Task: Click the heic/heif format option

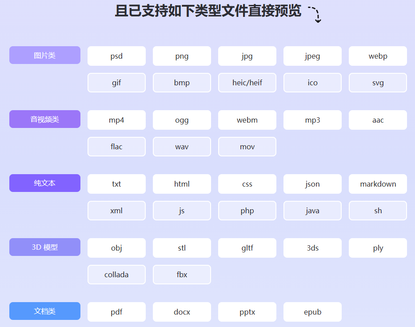Action: (247, 83)
